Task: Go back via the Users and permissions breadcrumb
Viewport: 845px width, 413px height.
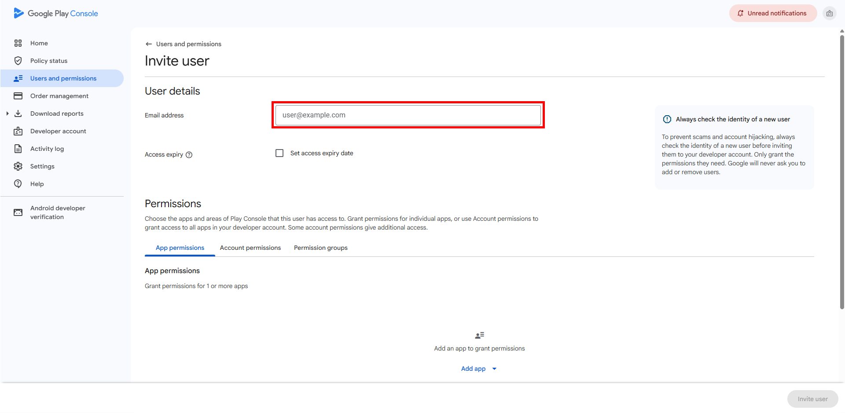Action: coord(189,44)
